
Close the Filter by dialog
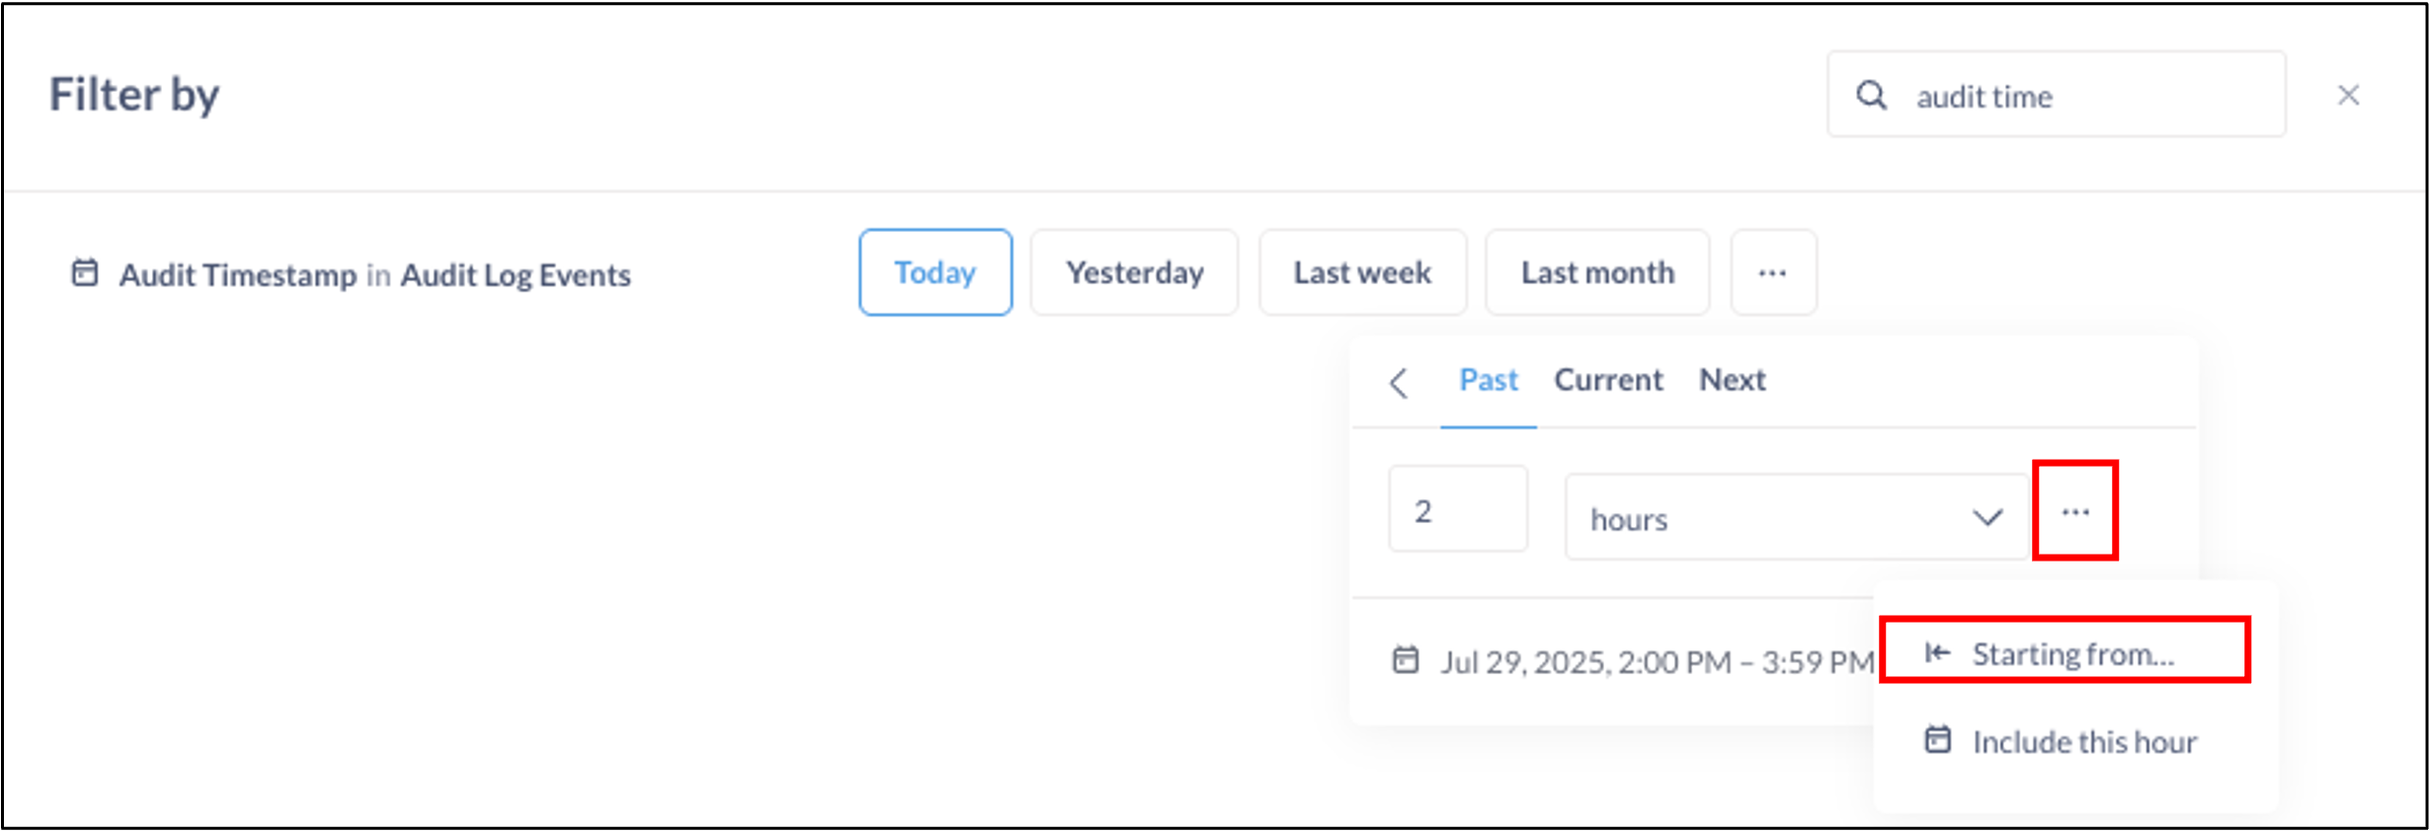[x=2348, y=96]
